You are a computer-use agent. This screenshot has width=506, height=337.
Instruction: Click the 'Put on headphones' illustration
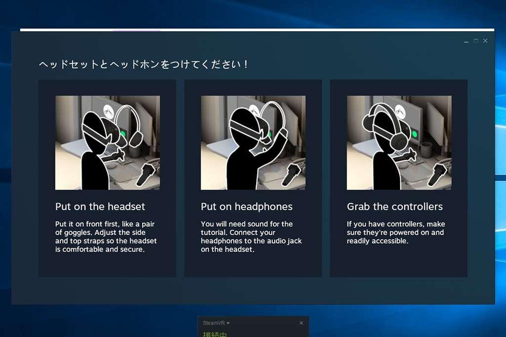click(x=253, y=142)
